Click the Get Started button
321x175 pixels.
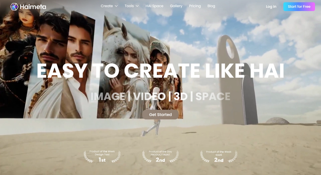click(x=160, y=115)
